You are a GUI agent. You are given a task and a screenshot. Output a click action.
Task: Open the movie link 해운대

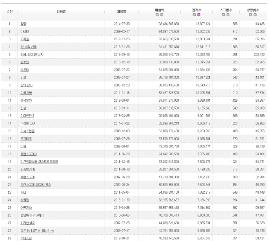coord(25,70)
